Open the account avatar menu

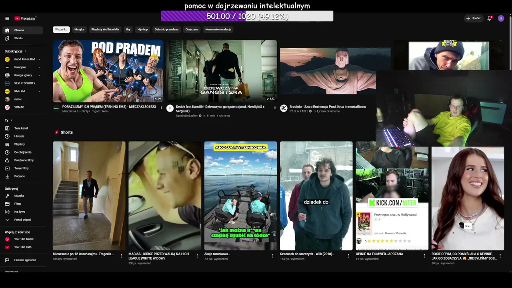point(501,18)
